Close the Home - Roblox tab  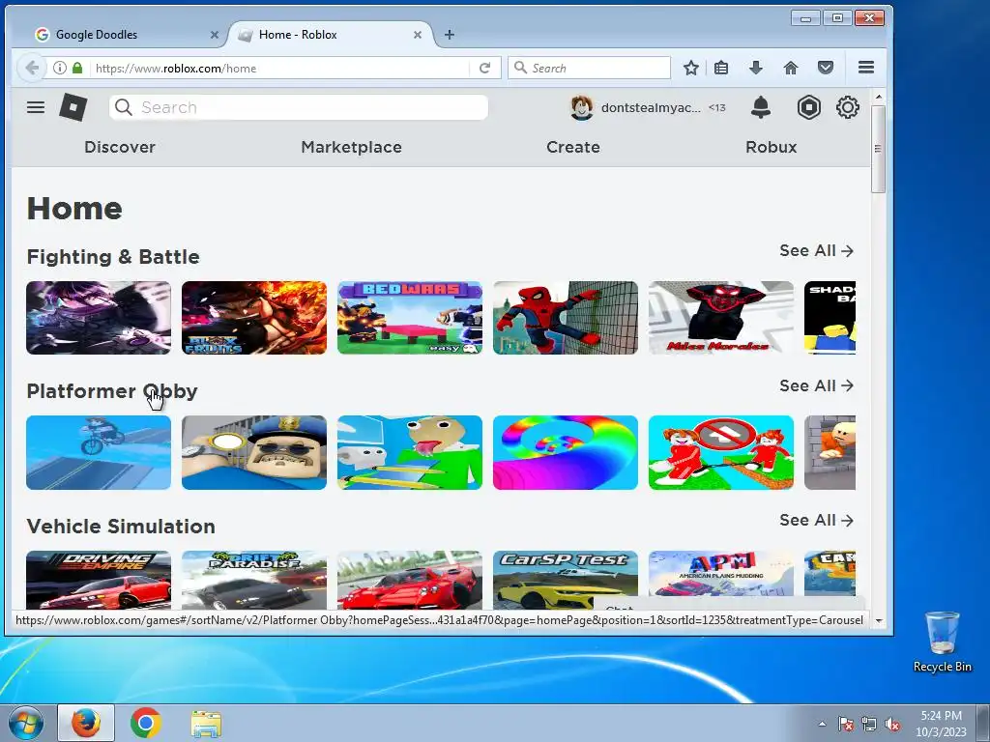418,36
